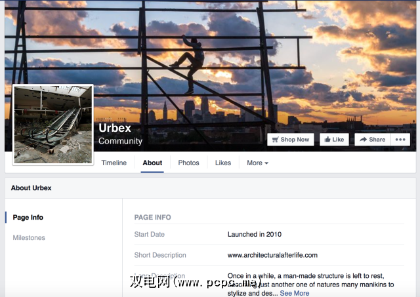Click the Share arrow icon
Image resolution: width=420 pixels, height=297 pixels.
[x=363, y=140]
